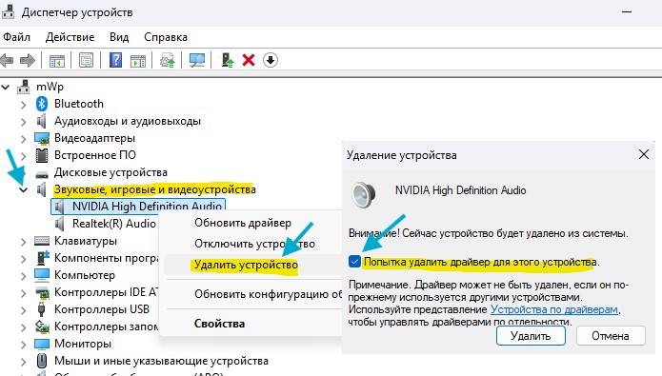The image size is (662, 376).
Task: Select NVIDIA High Definition Audio device
Action: coord(138,207)
